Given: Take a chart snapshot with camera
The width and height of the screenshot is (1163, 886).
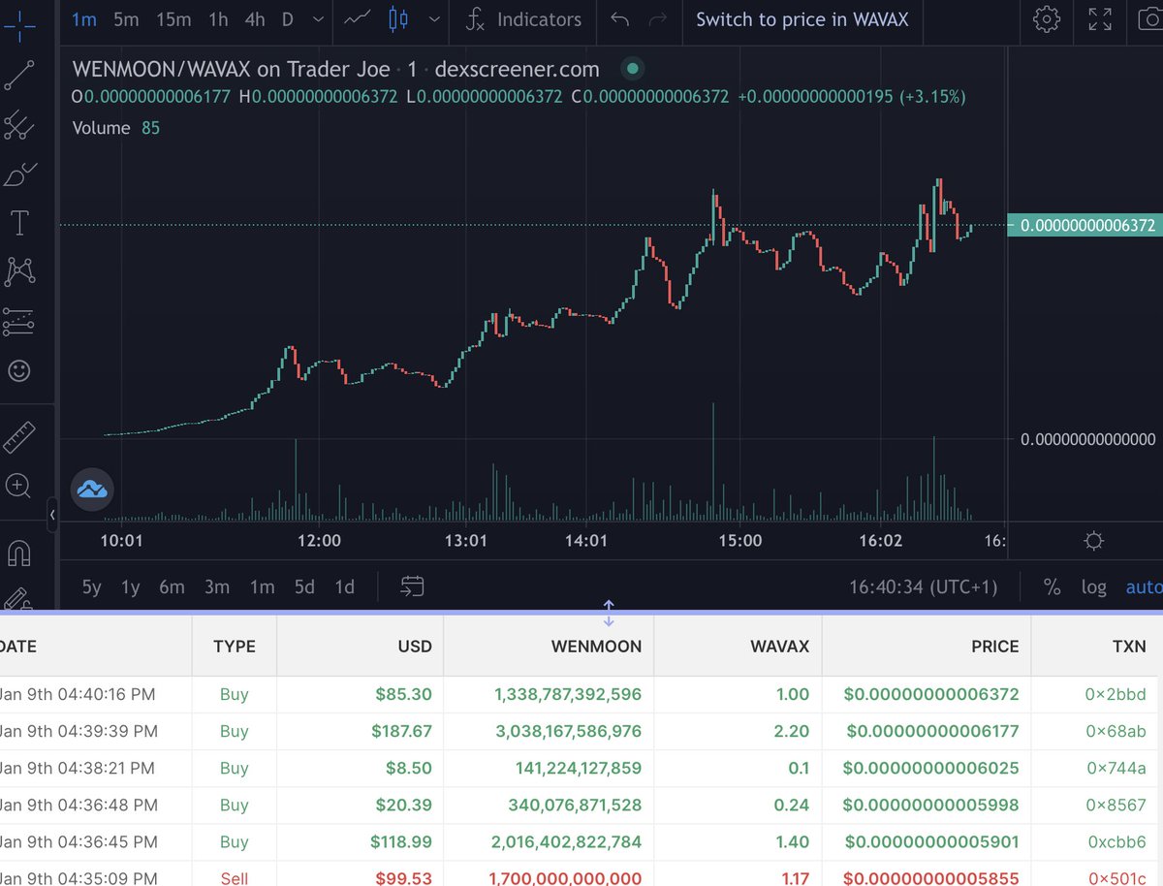Looking at the screenshot, I should (1149, 19).
